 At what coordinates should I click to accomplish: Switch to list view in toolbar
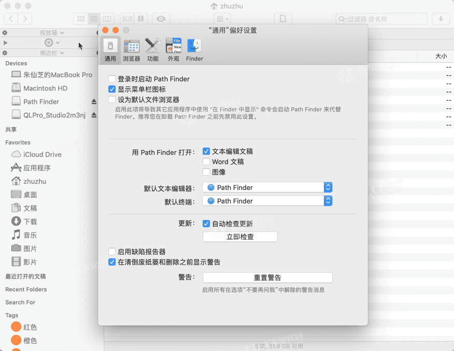coord(94,19)
